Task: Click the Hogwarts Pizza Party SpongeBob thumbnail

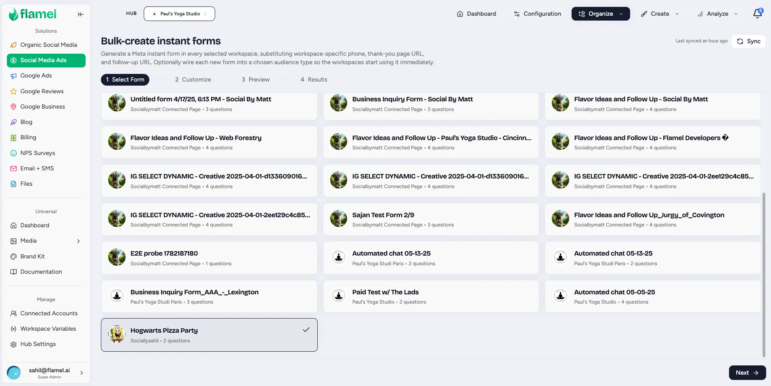Action: click(x=117, y=335)
